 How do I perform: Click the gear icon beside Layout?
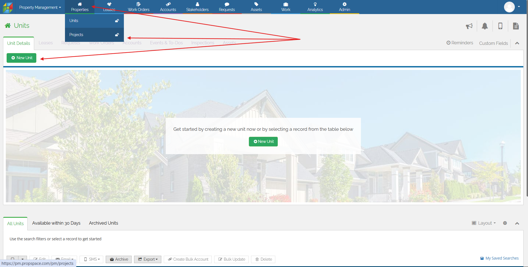[505, 223]
